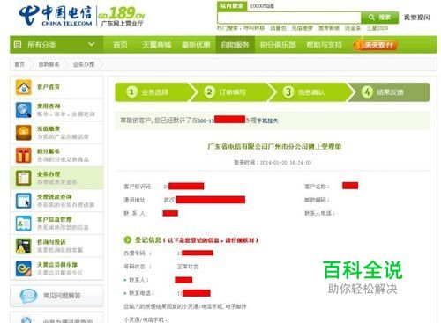441x323 pixels.
Task: Open the 积分俱乐部 nav tab
Action: pyautogui.click(x=278, y=45)
